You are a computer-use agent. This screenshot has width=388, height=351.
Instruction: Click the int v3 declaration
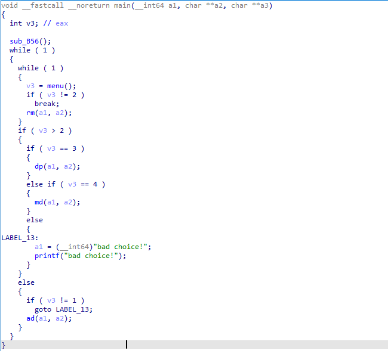(x=24, y=23)
